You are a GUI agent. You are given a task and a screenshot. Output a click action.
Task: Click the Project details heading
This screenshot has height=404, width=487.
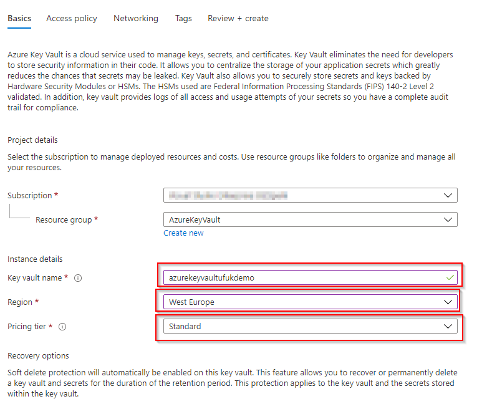32,140
